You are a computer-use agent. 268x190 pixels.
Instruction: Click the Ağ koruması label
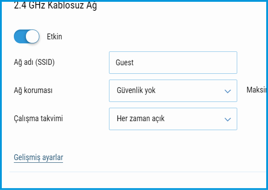coord(33,90)
